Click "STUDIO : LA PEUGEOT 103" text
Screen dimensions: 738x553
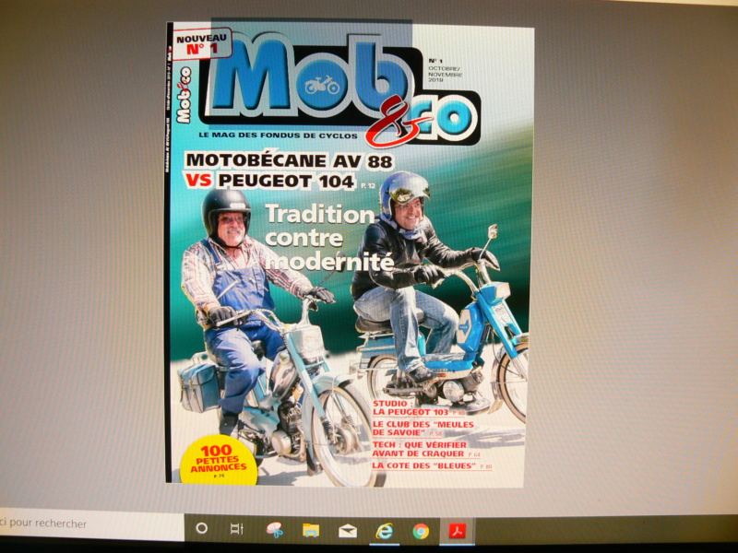[x=411, y=408]
